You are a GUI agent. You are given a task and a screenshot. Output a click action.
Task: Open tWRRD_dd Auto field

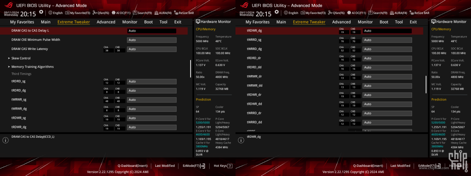(x=387, y=123)
